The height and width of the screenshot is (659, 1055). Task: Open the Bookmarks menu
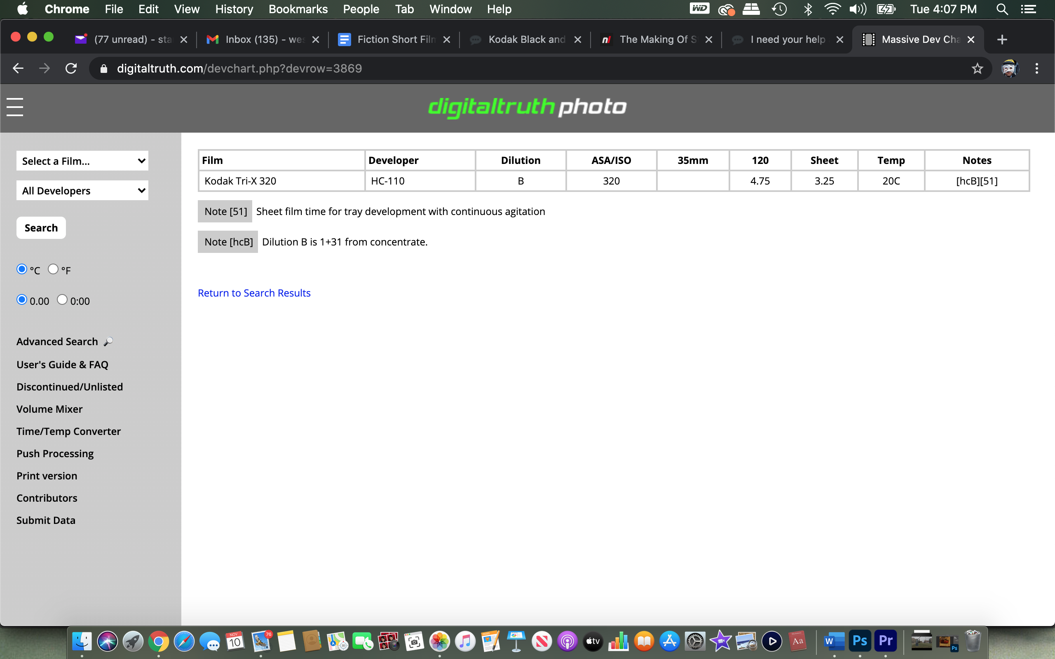pos(298,9)
